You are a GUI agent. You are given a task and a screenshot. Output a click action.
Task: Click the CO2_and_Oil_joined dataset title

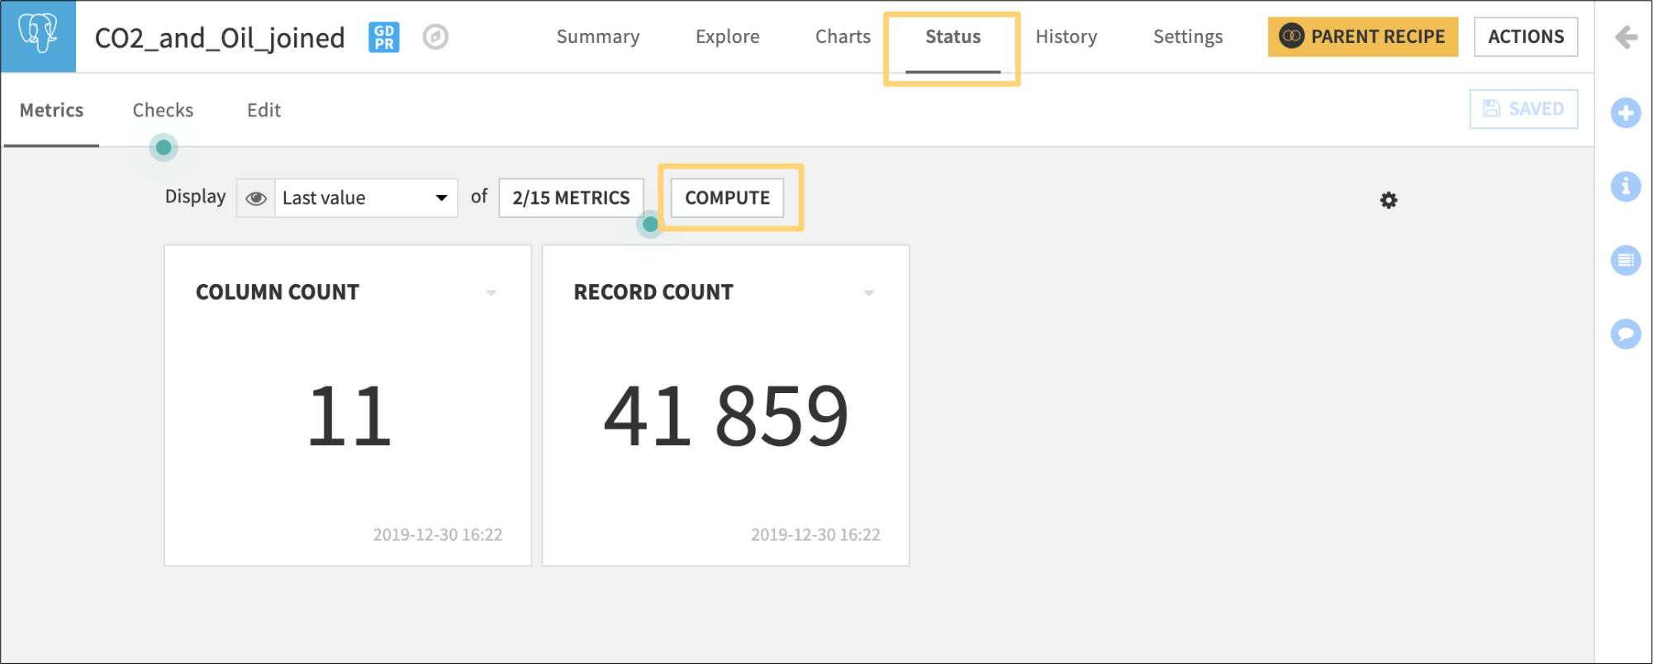pos(220,38)
